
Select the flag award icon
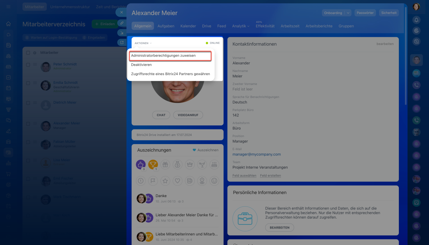tap(153, 181)
